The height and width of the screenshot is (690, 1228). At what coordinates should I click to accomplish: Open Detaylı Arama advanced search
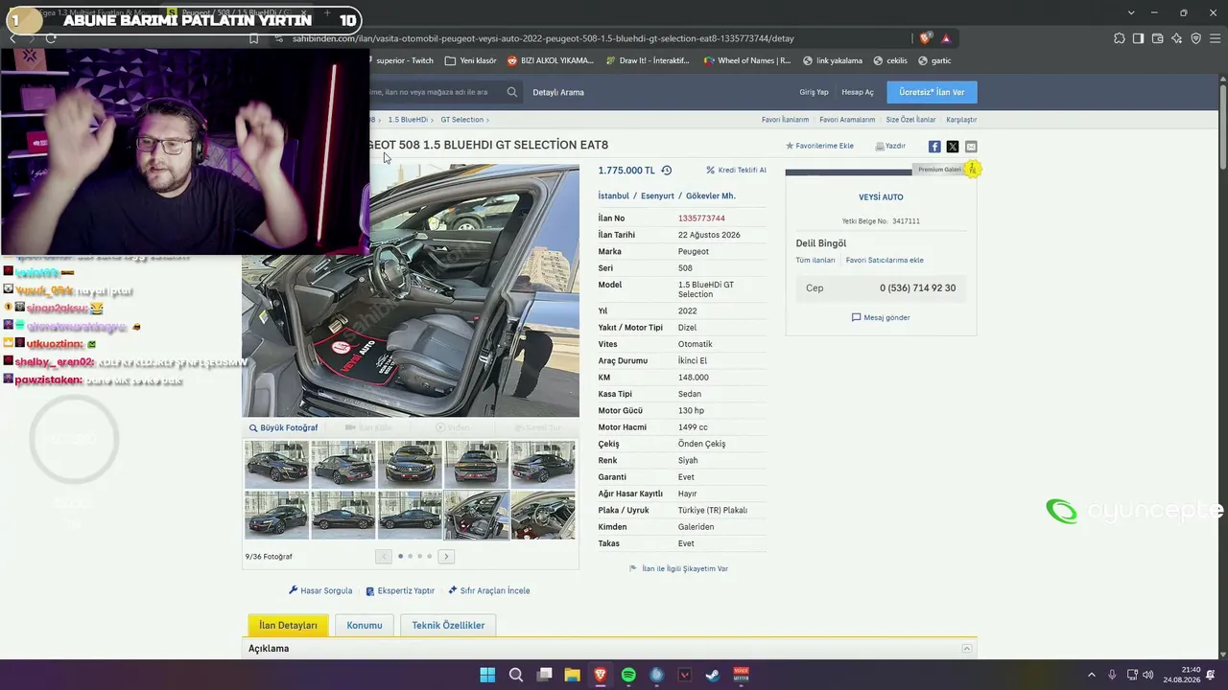[x=558, y=92]
